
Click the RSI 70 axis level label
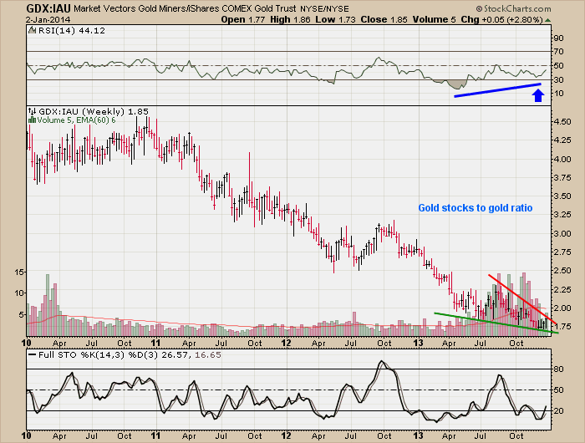click(559, 52)
